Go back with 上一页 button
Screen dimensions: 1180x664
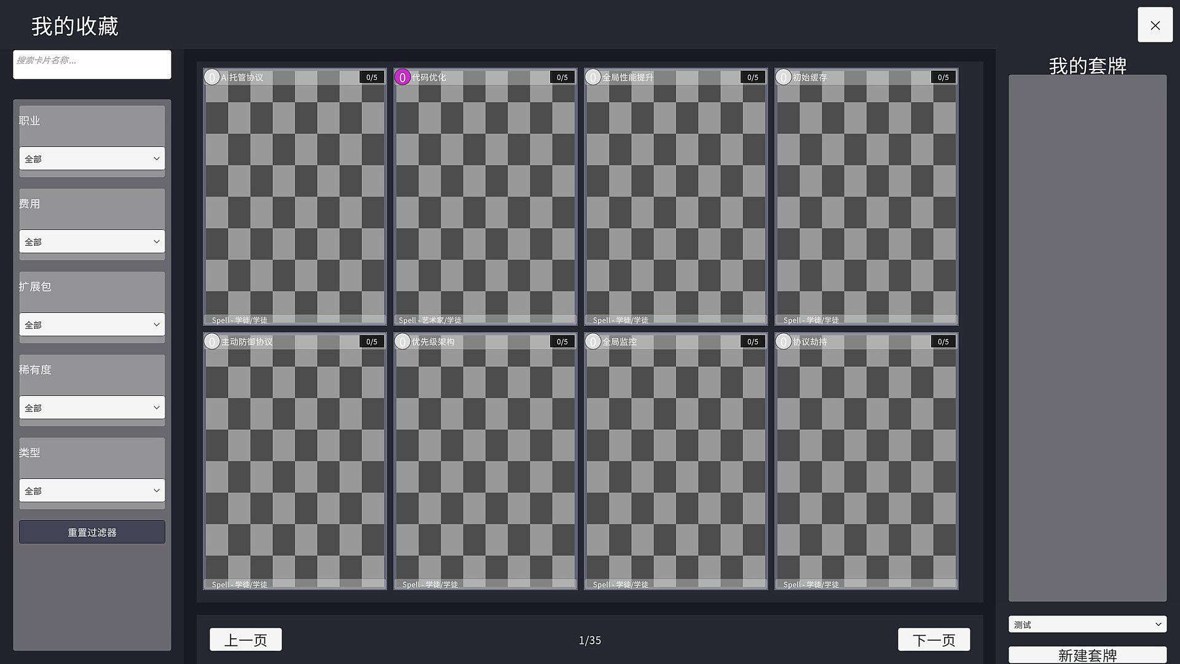point(246,639)
